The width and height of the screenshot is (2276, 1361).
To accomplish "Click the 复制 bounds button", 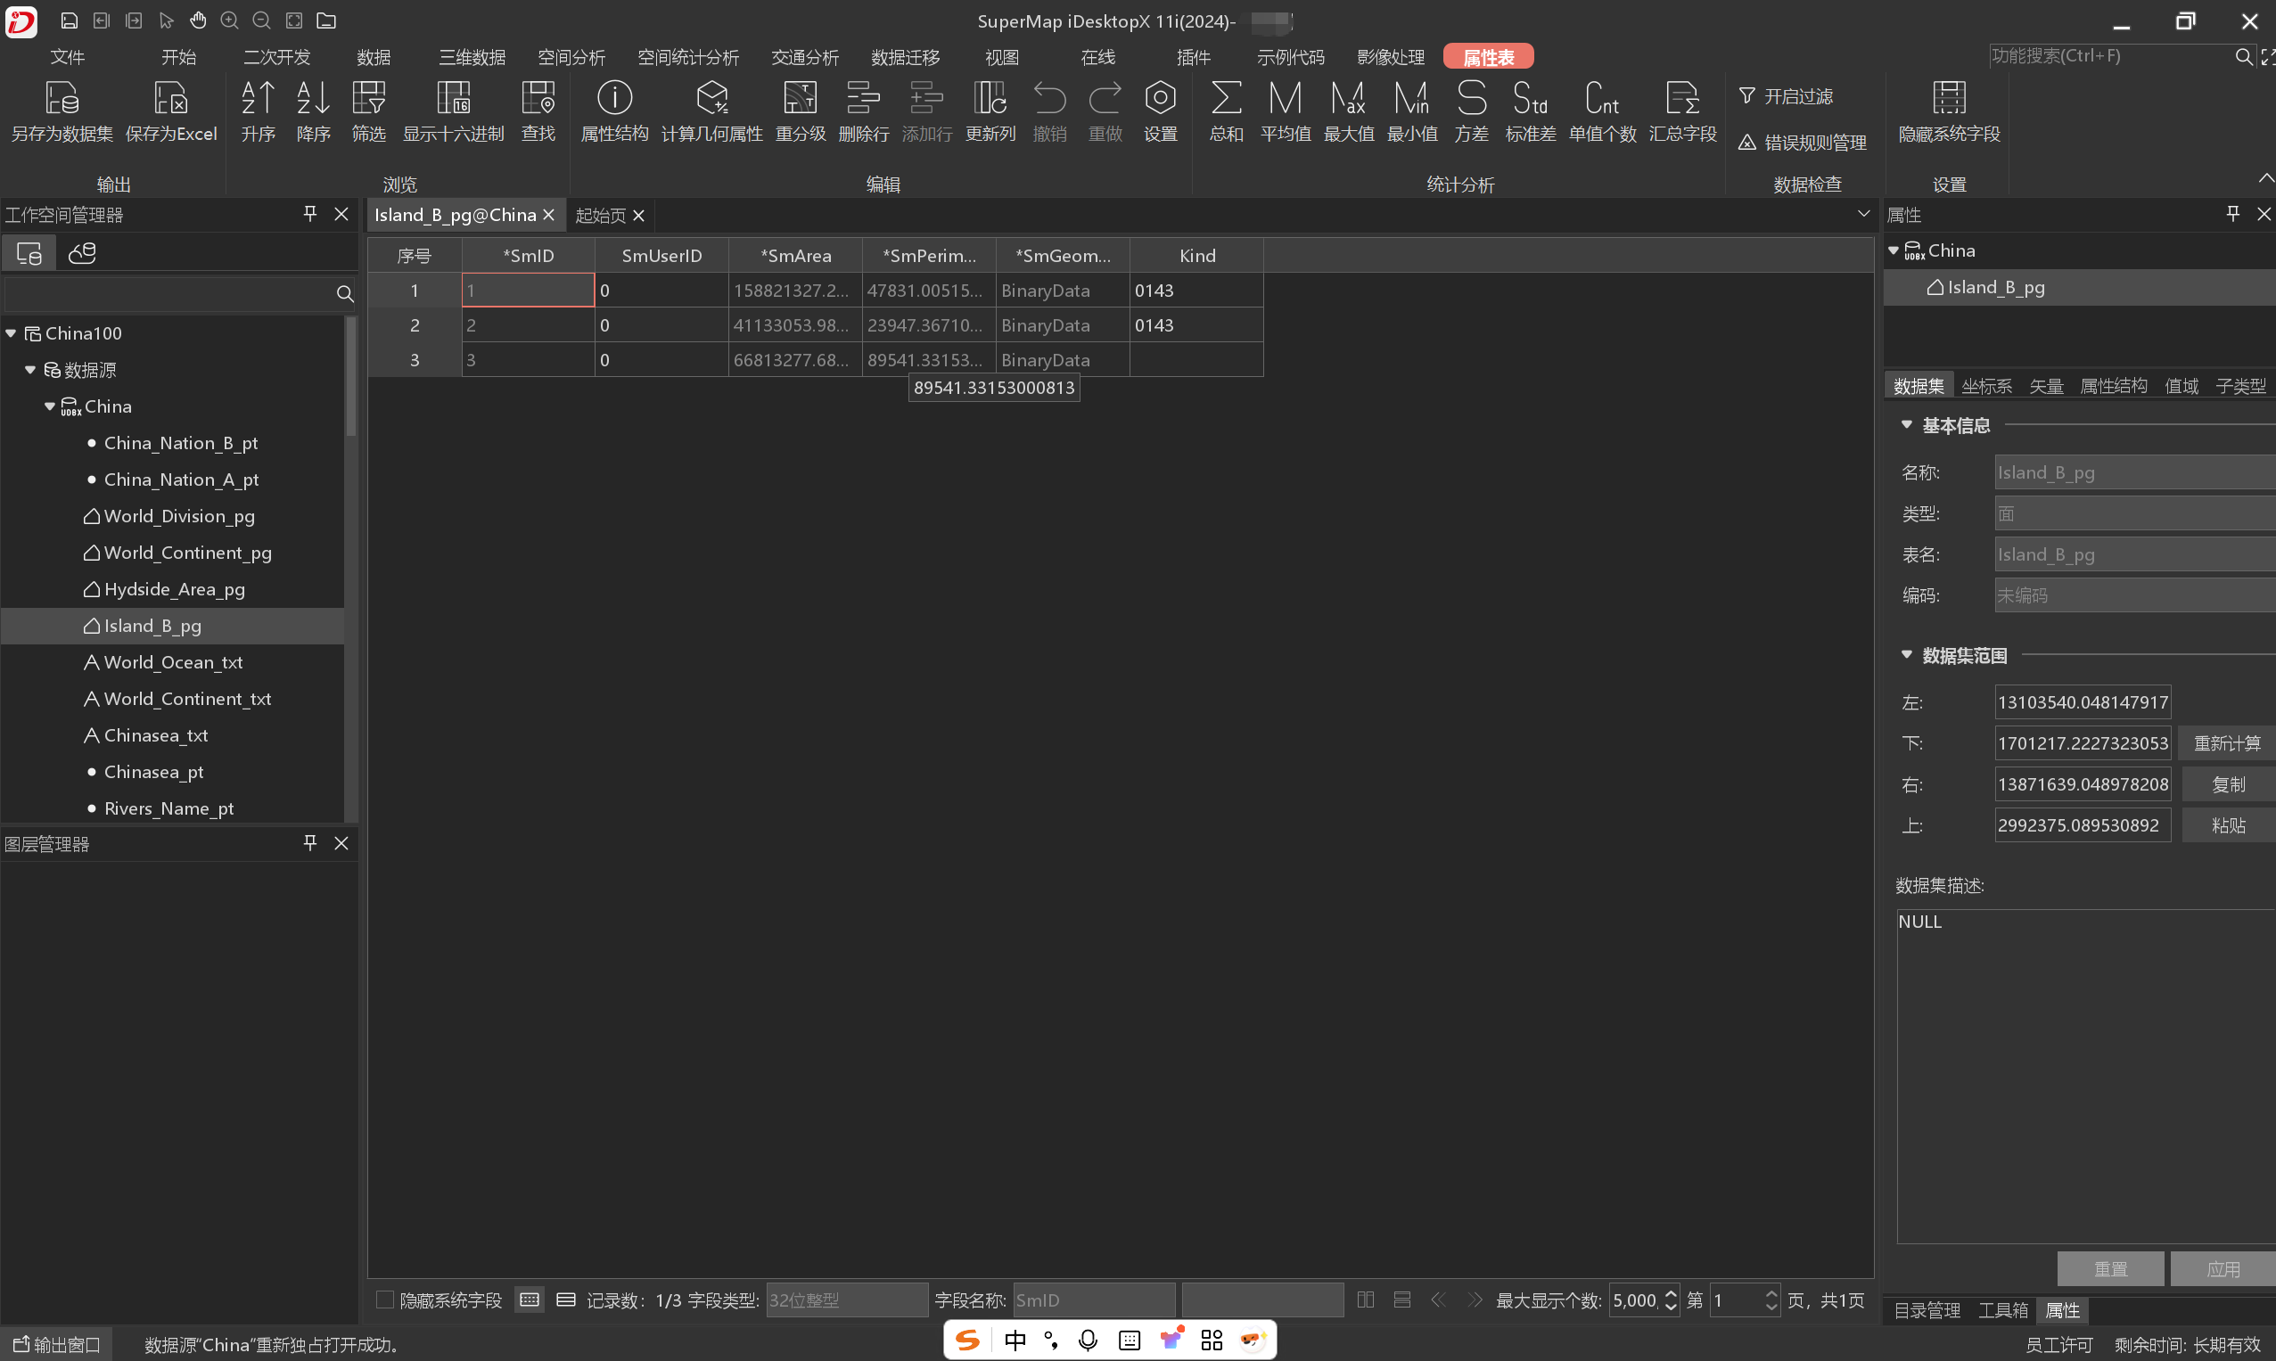I will point(2226,784).
